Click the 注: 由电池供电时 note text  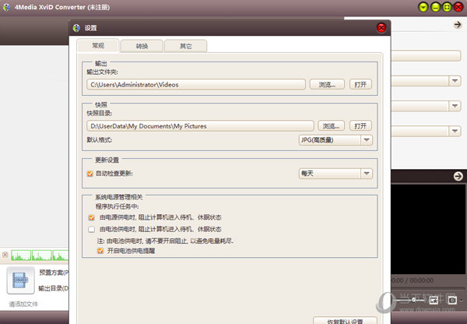point(165,241)
